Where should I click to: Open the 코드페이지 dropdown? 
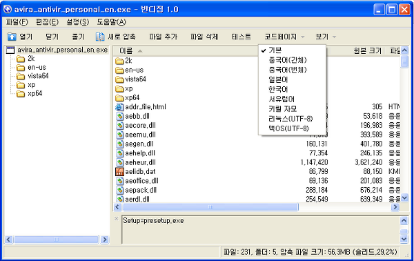[284, 37]
